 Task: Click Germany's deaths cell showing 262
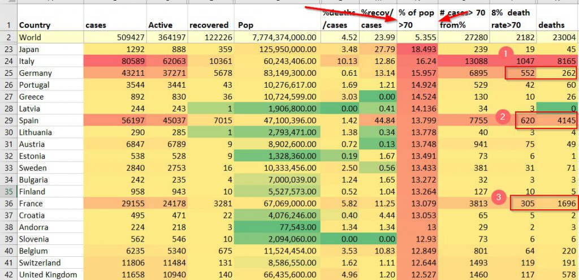coord(556,73)
